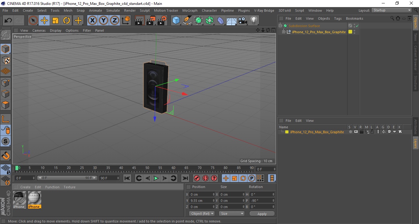Add a Camera object
Viewport: 419px width, 224px height.
click(242, 21)
